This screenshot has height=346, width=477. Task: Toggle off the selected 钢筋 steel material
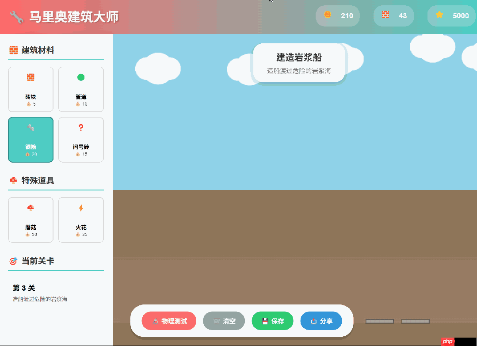click(x=31, y=140)
